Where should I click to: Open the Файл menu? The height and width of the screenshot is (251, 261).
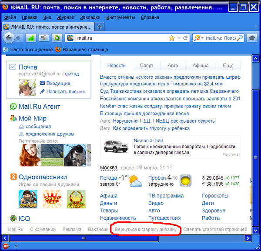pyautogui.click(x=10, y=17)
